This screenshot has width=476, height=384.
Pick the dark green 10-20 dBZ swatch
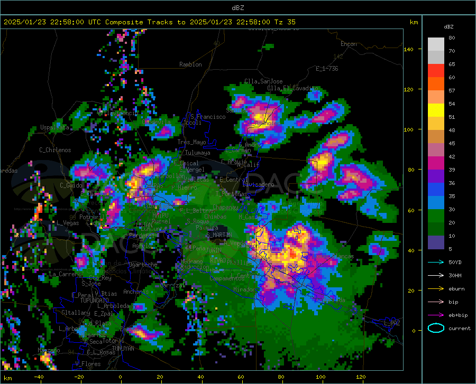436,229
